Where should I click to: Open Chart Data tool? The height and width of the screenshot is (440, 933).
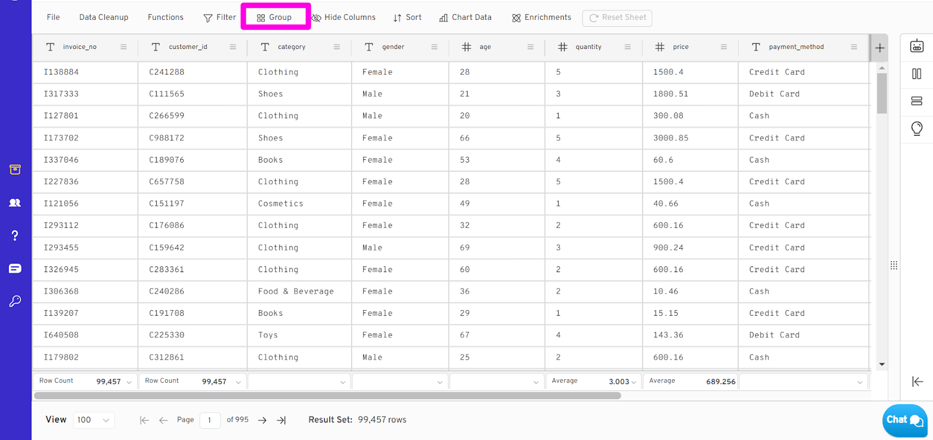coord(465,17)
